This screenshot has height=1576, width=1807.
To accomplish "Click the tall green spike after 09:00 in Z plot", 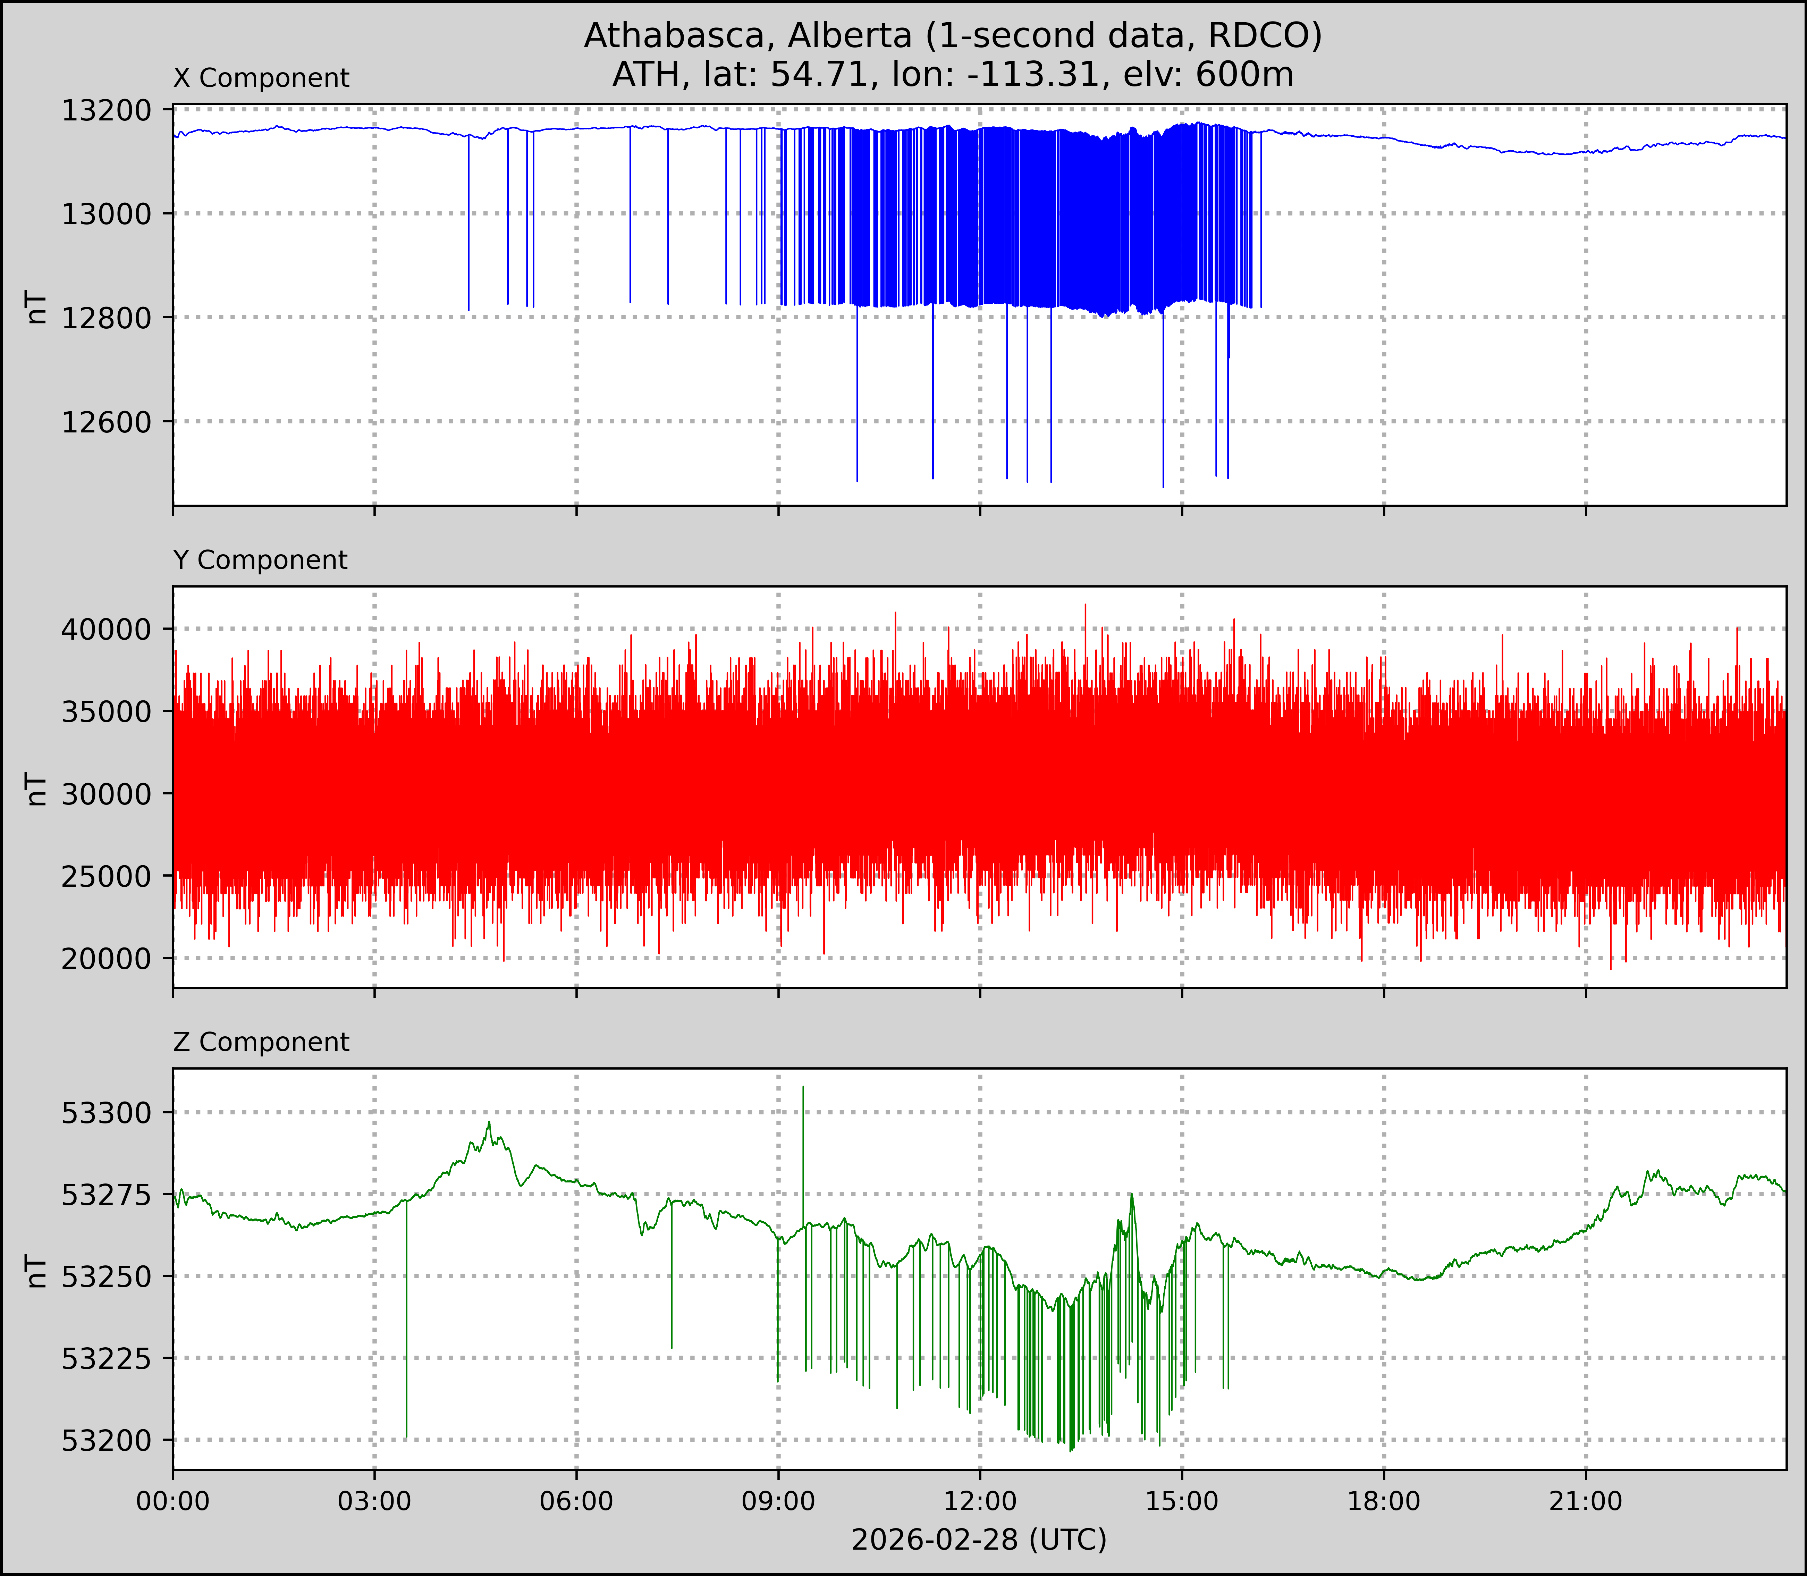I will [803, 1143].
